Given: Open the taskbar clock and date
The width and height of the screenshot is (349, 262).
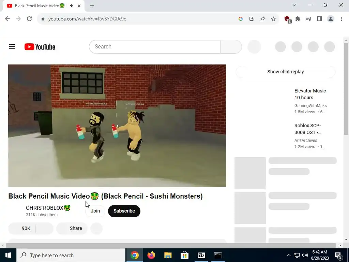Looking at the screenshot, I should (320, 255).
